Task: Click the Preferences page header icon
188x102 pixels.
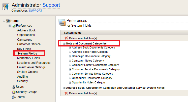Action: click(x=62, y=23)
